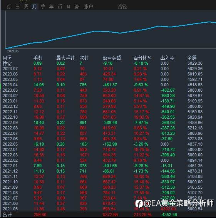Select the 2023.05 month row
This screenshot has height=218, width=216.
tap(102, 79)
